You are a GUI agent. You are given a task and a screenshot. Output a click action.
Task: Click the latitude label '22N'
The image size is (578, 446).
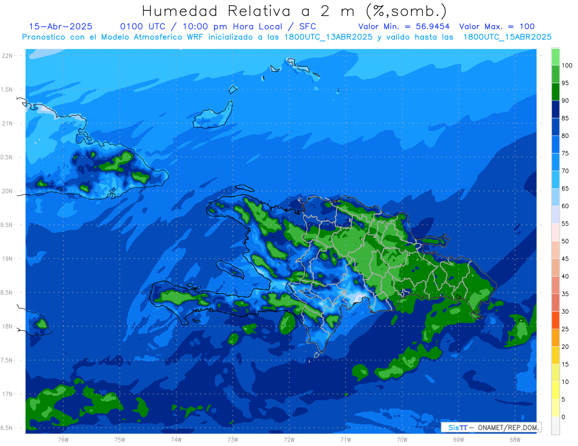coord(8,55)
